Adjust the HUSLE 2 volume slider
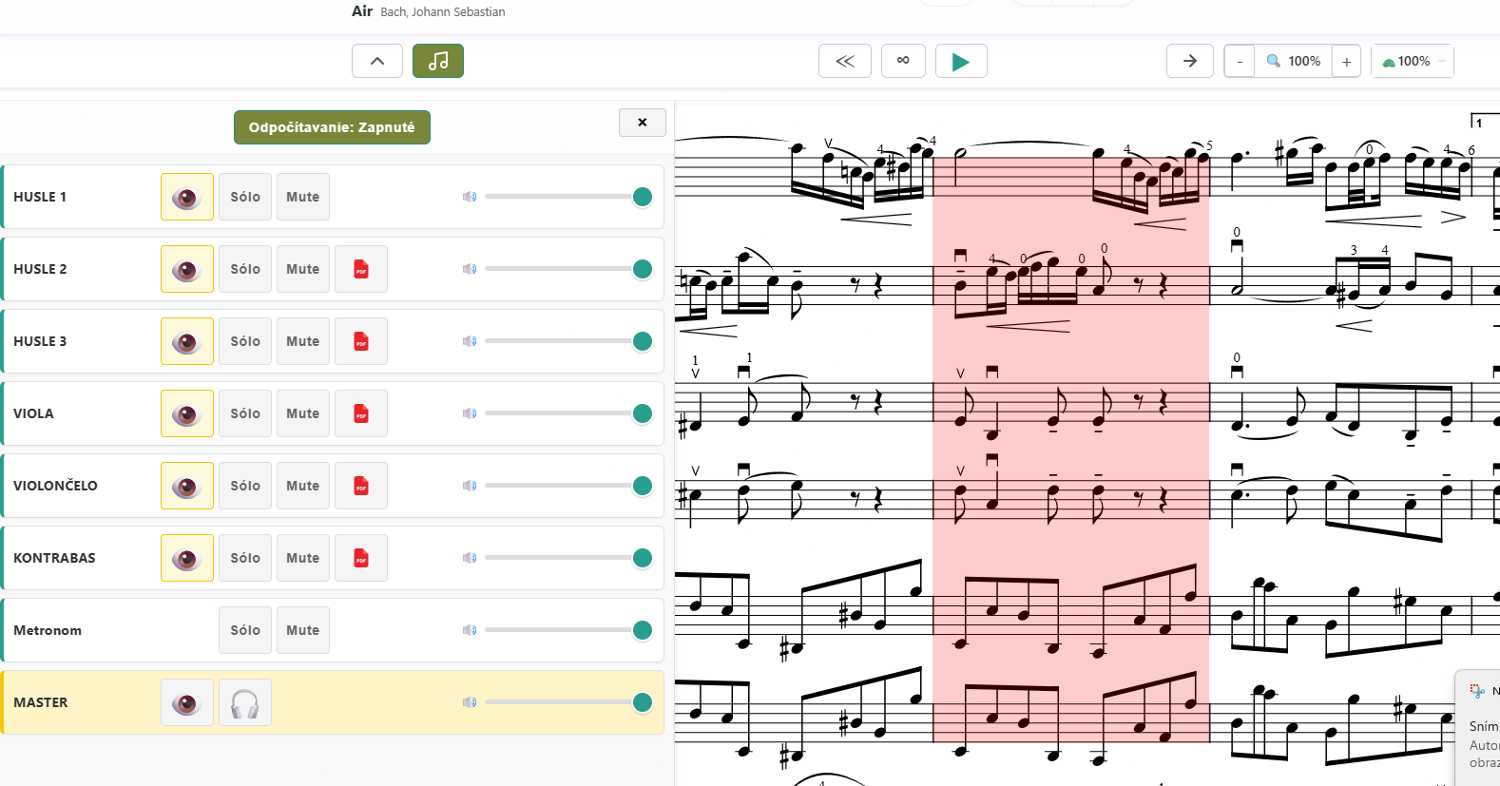This screenshot has width=1500, height=786. (568, 269)
